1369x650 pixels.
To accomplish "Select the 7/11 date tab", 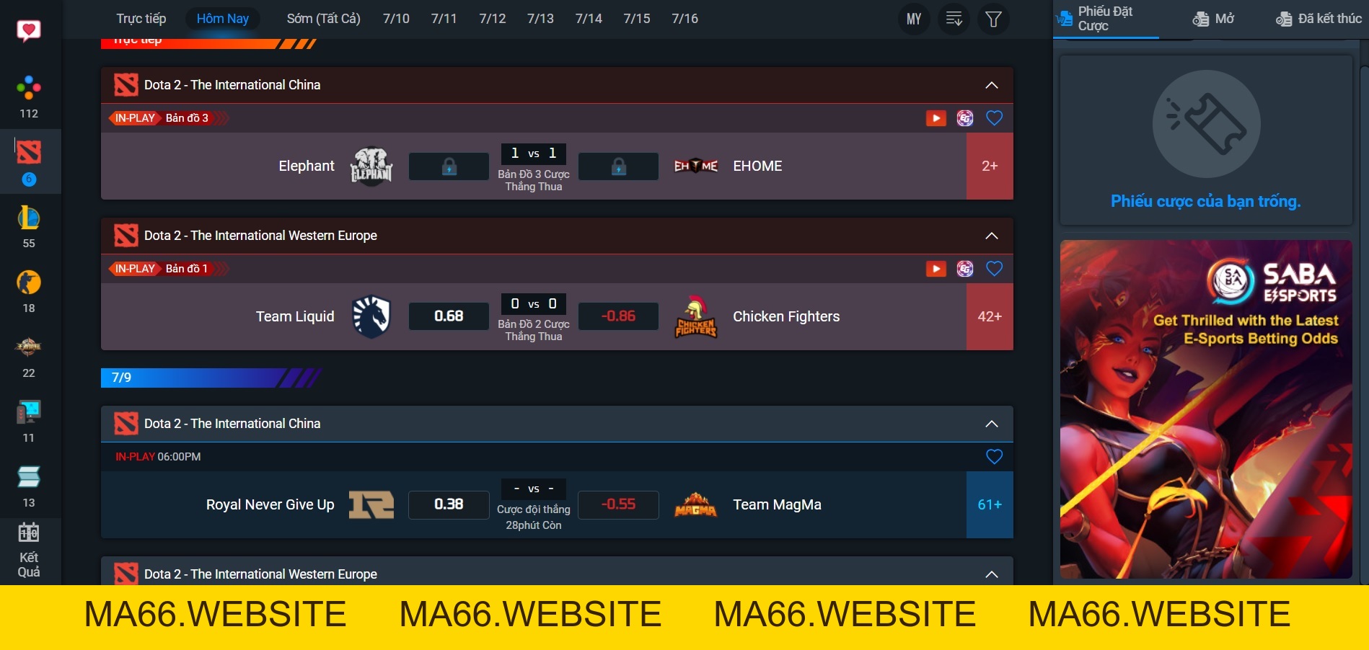I will coord(444,19).
